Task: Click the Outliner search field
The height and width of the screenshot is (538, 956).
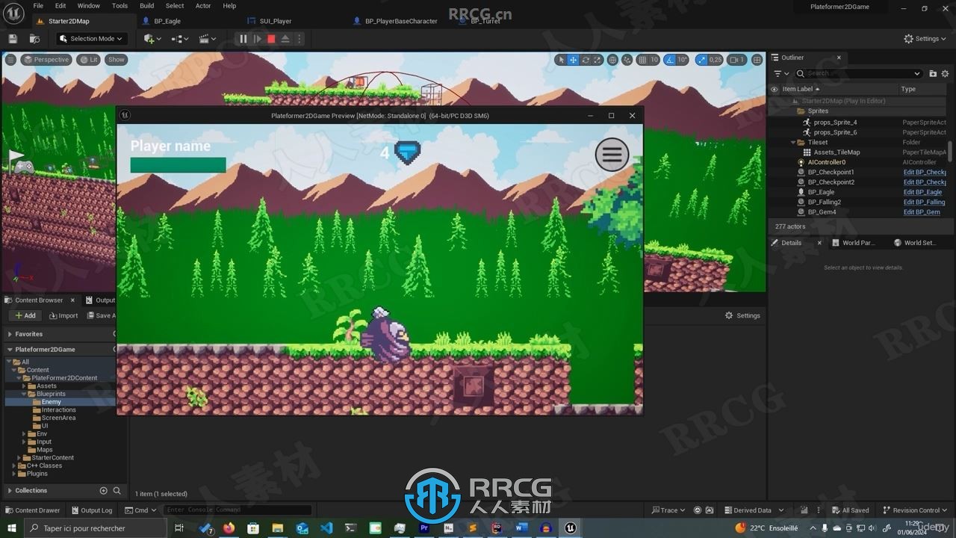Action: click(859, 73)
